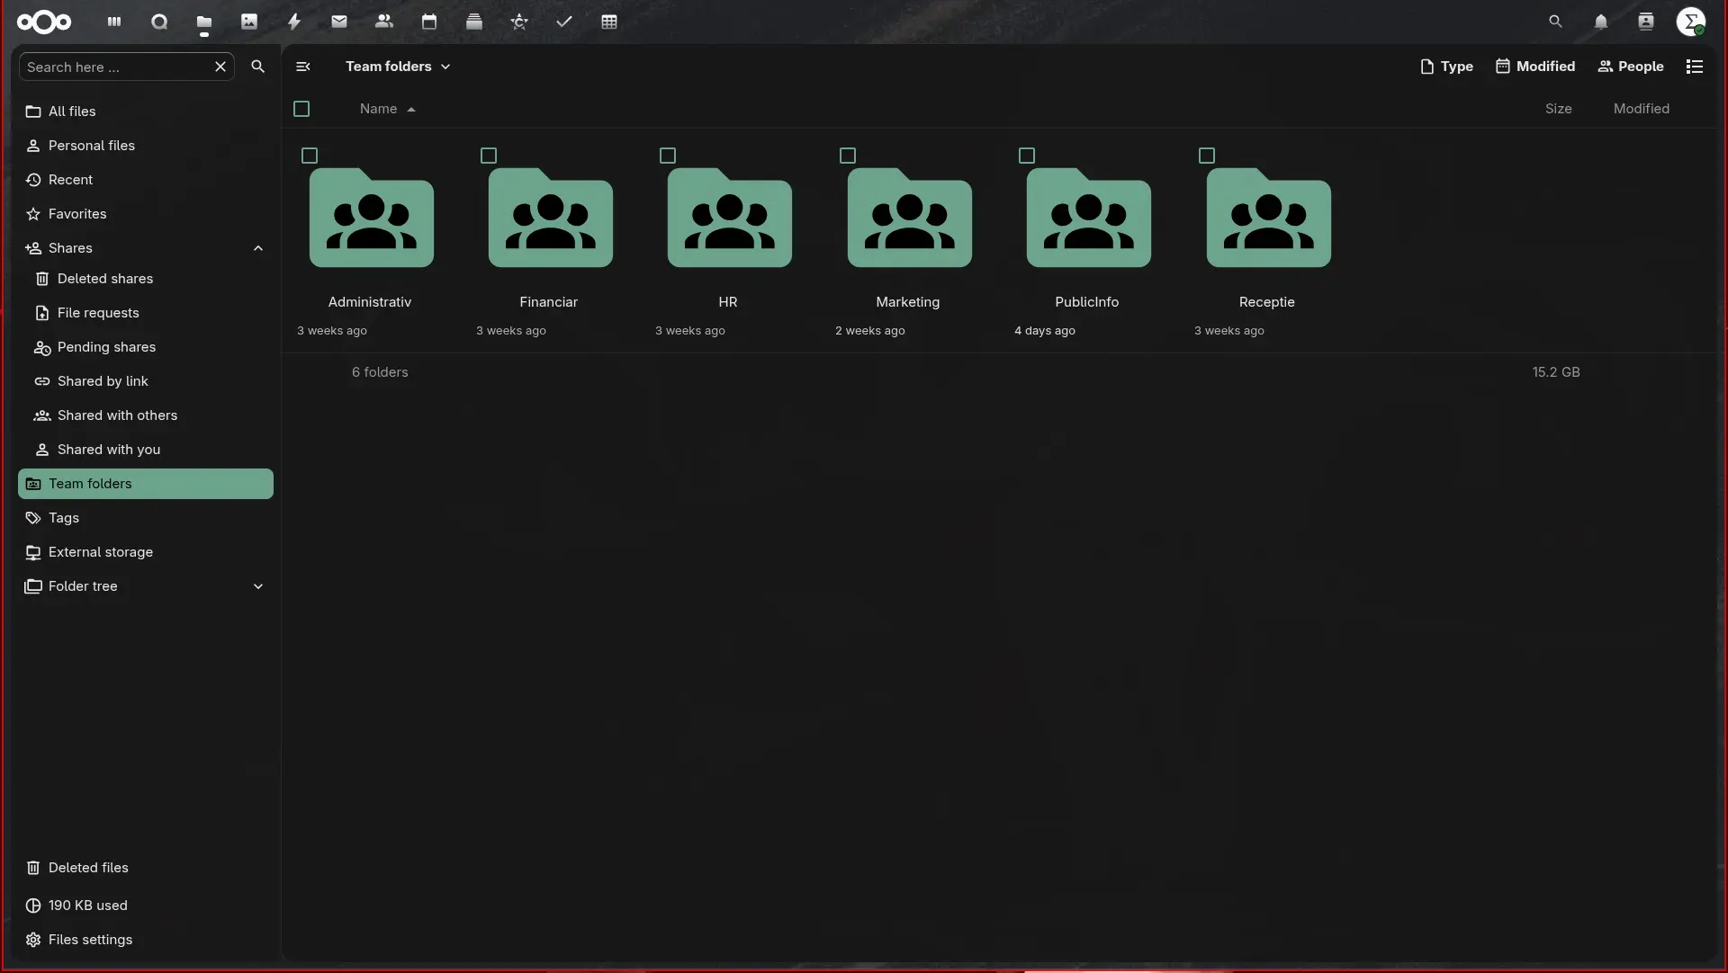Select the Marketing folder checkbox
This screenshot has width=1728, height=973.
(x=848, y=156)
